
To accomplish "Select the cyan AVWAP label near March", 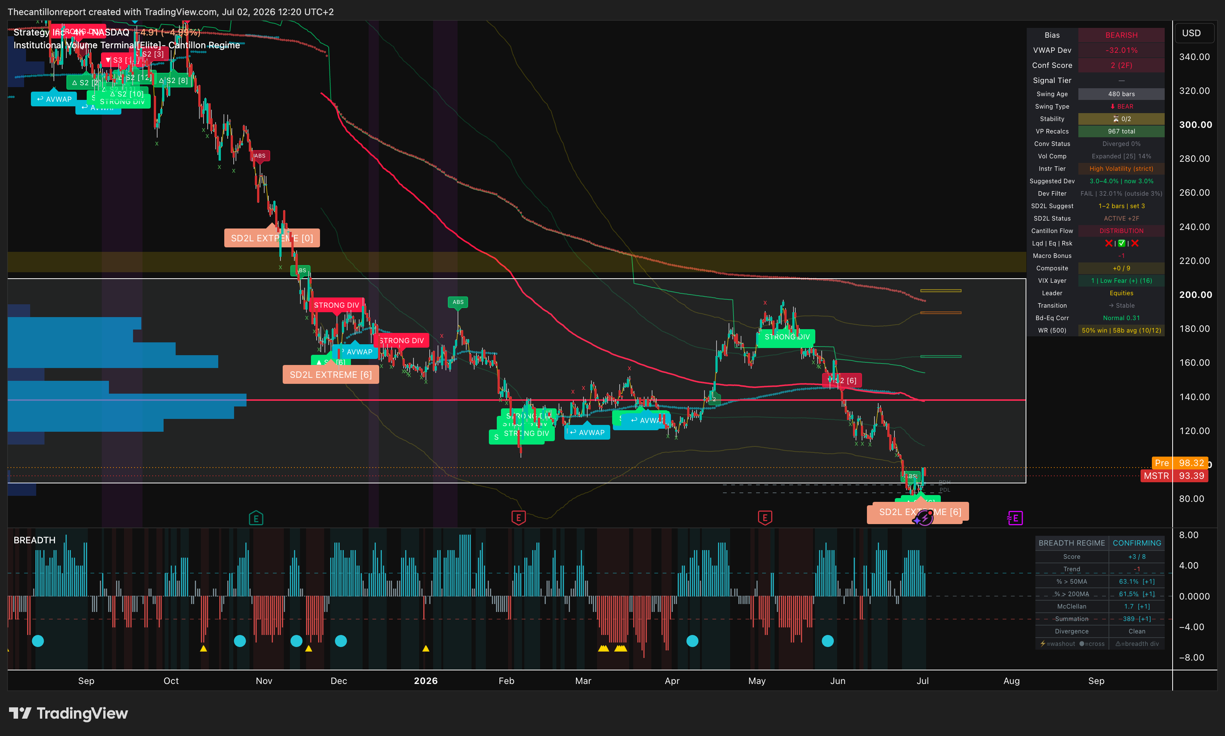I will point(587,432).
